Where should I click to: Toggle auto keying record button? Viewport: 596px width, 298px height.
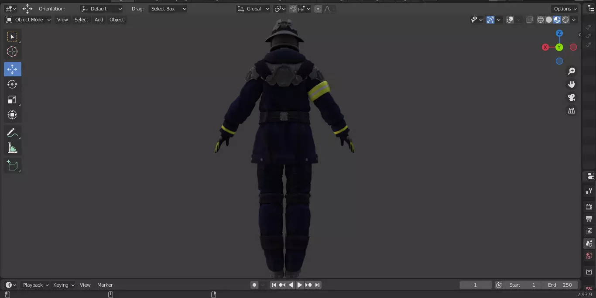(254, 285)
